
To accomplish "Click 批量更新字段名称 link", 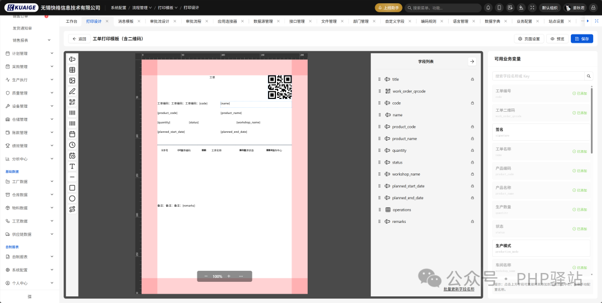I will (x=459, y=289).
